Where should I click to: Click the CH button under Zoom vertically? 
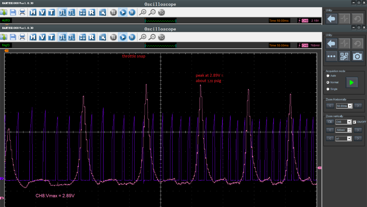coord(330,122)
